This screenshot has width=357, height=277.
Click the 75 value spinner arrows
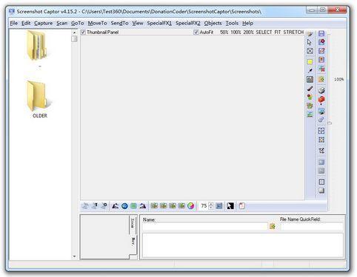pos(211,206)
